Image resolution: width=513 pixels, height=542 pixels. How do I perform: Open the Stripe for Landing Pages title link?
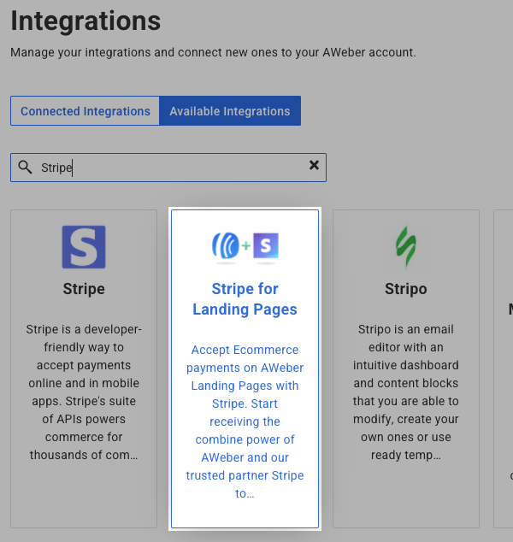pos(245,298)
